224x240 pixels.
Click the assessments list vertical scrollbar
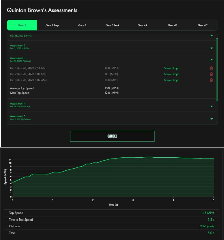pos(217,70)
